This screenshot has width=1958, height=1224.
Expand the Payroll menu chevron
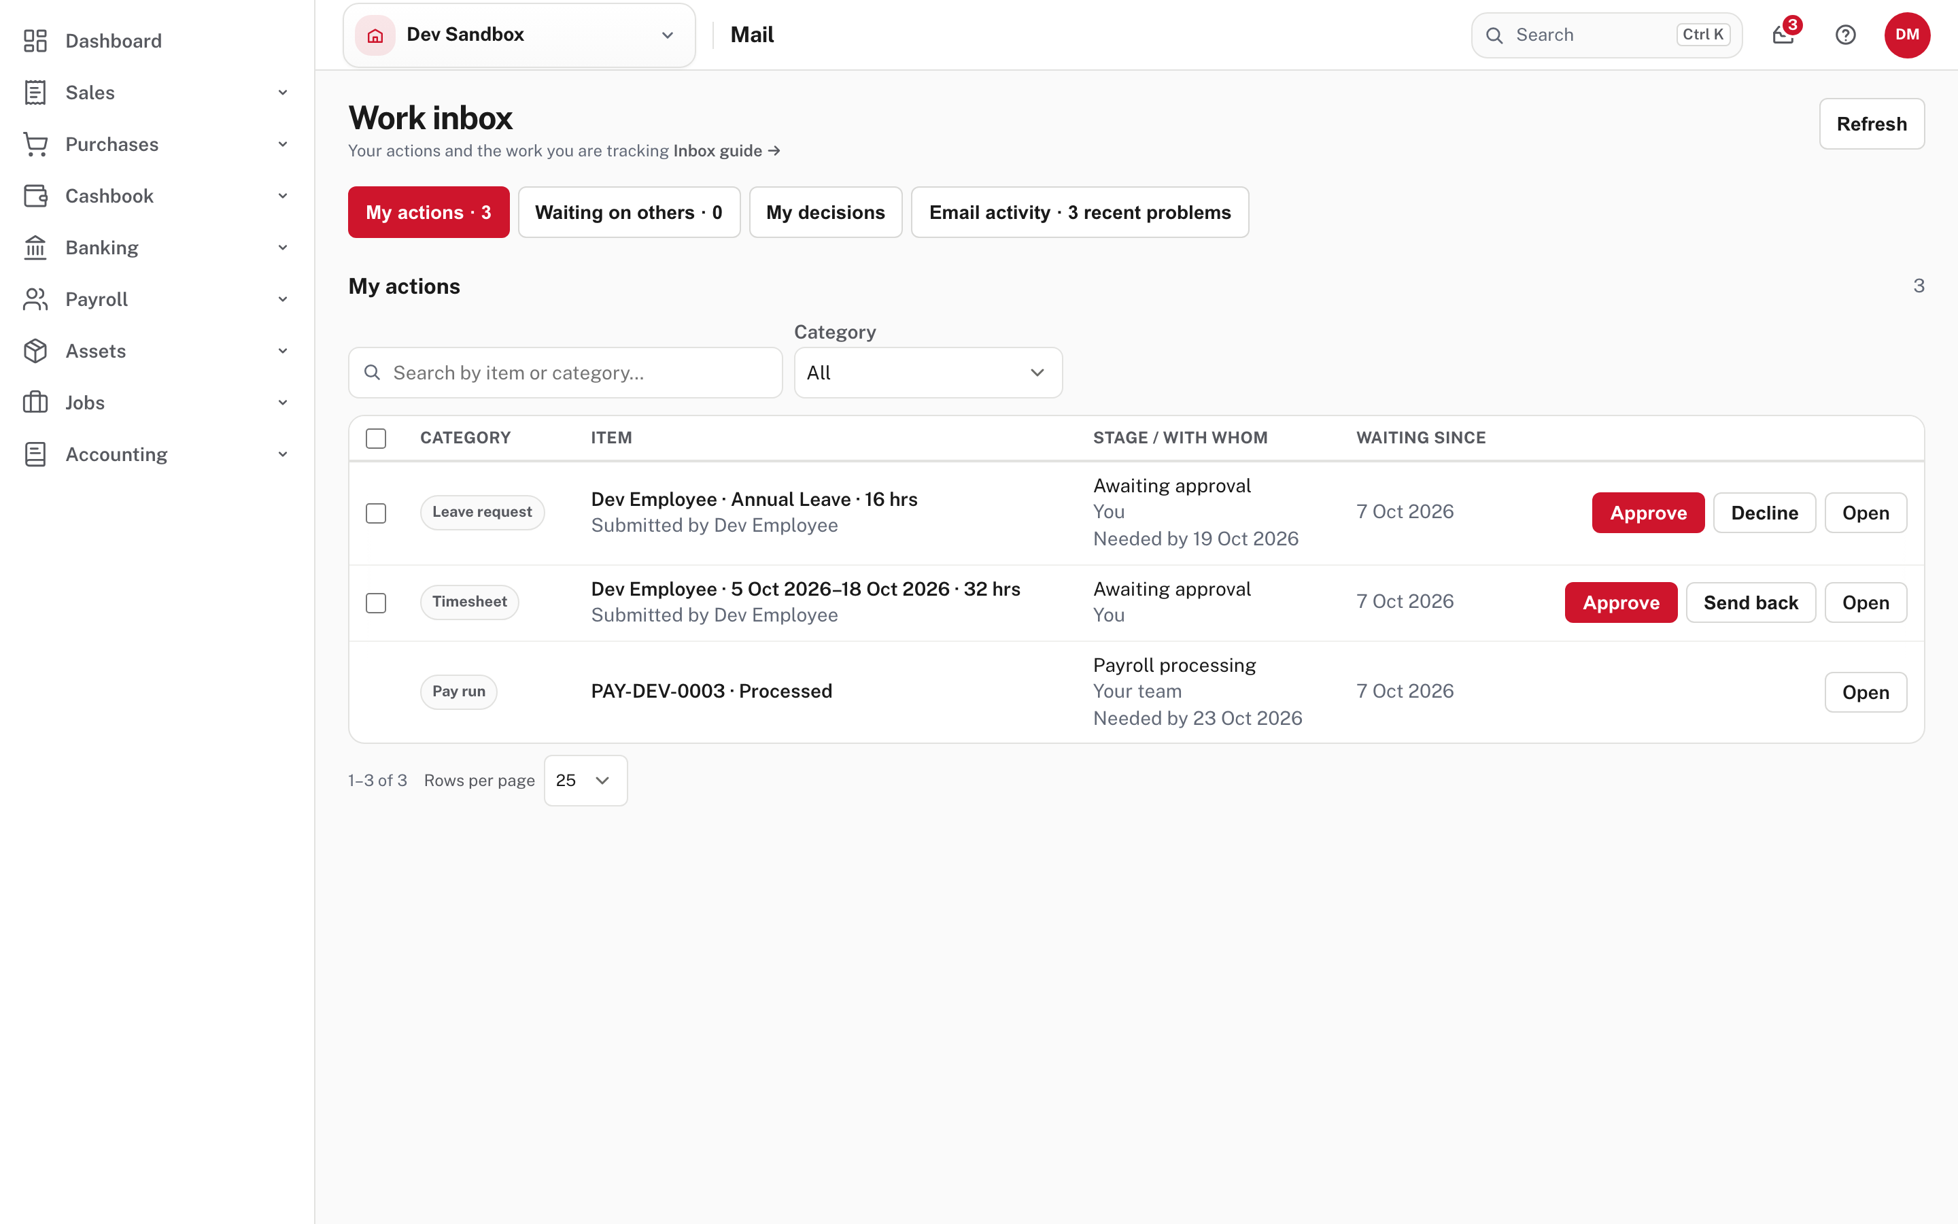(284, 299)
